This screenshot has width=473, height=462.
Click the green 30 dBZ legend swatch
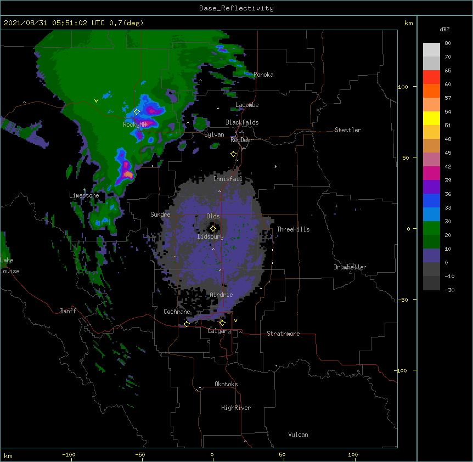tap(431, 228)
